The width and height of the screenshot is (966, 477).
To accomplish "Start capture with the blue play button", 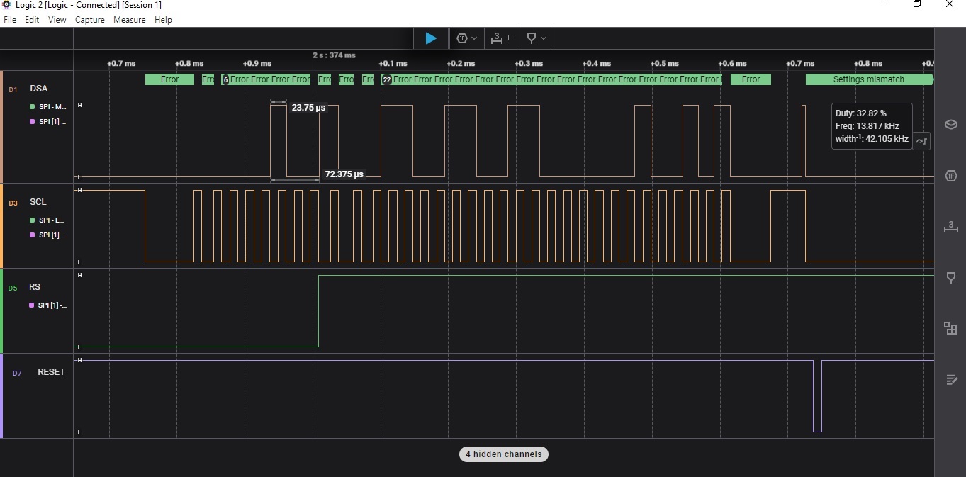I will [x=431, y=38].
